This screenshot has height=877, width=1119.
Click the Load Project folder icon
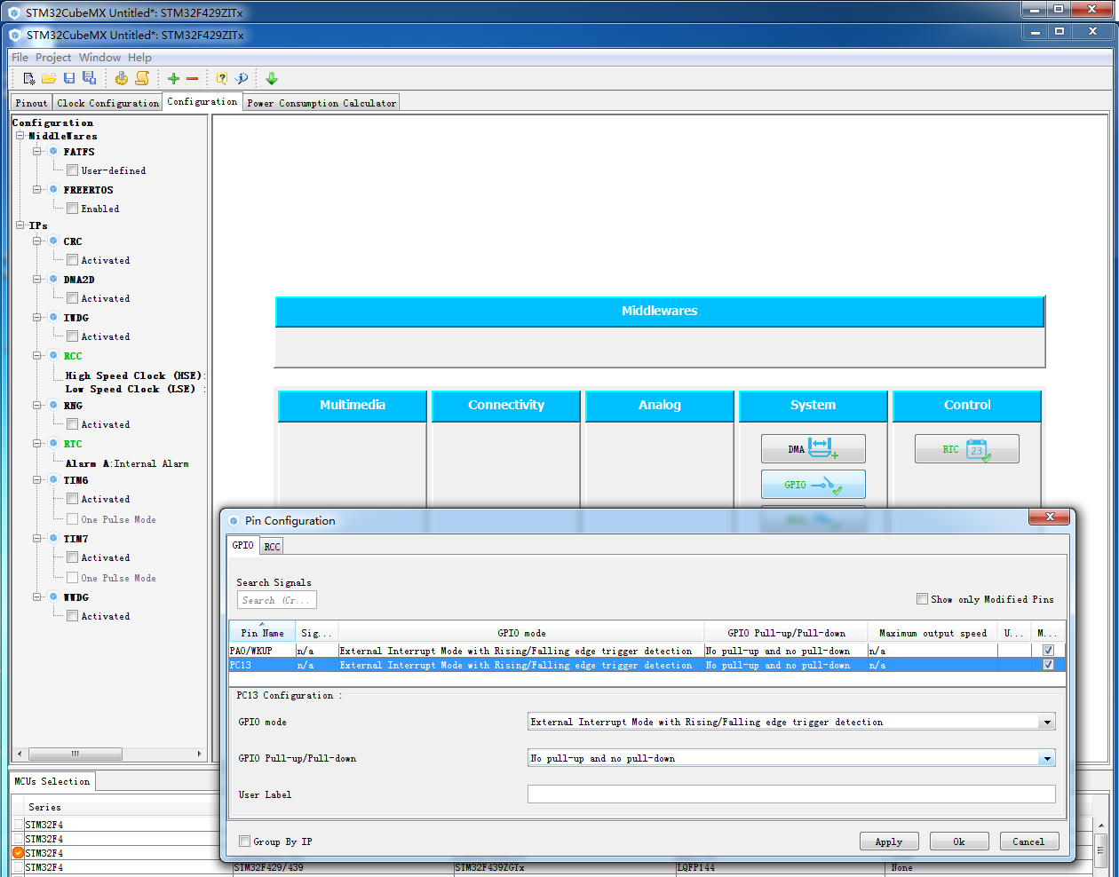point(49,78)
